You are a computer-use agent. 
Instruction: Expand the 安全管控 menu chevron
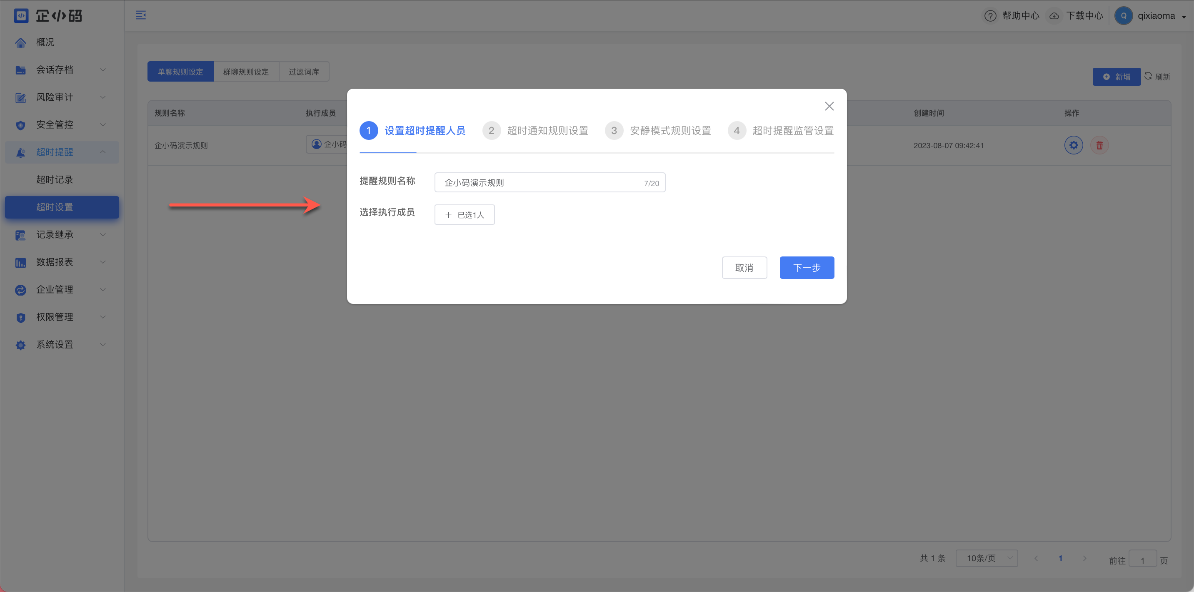(x=103, y=124)
